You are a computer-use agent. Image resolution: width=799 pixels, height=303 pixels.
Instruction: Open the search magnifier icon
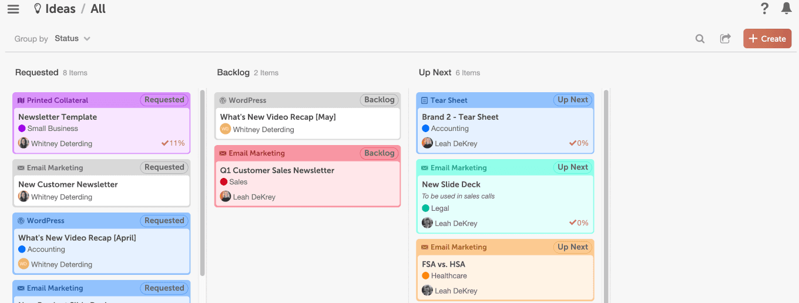click(700, 39)
